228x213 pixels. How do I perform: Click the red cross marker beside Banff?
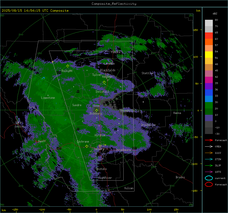36,141
